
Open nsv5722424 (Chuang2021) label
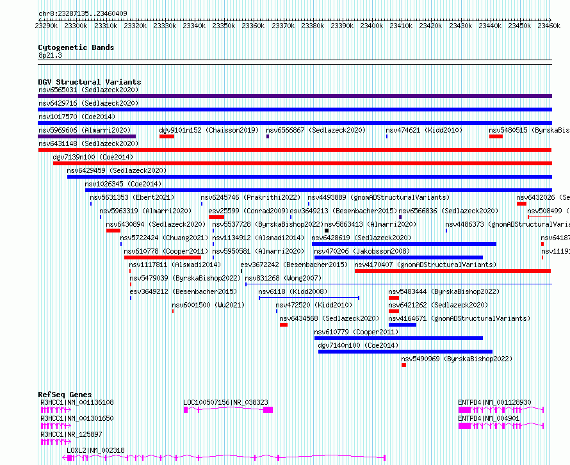tap(164, 238)
